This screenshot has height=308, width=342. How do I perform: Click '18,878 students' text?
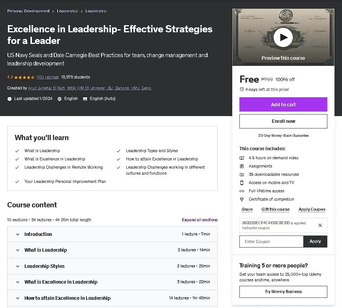click(x=76, y=77)
